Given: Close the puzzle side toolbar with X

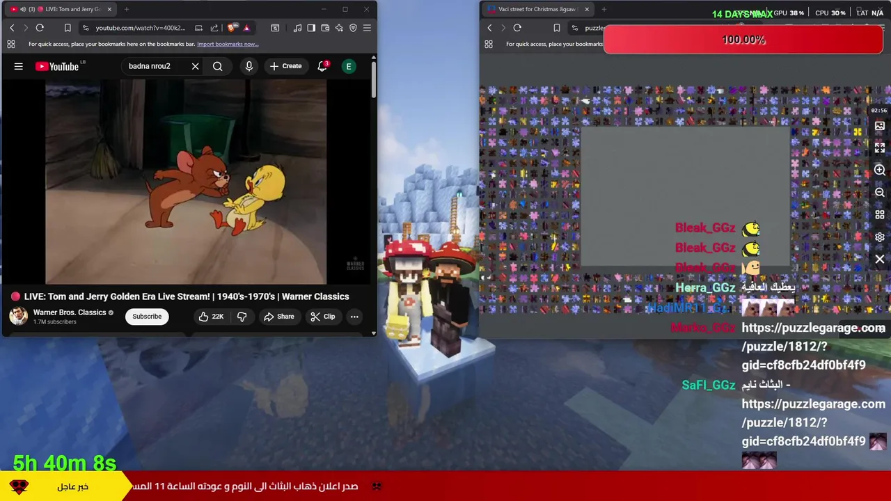Looking at the screenshot, I should tap(880, 260).
